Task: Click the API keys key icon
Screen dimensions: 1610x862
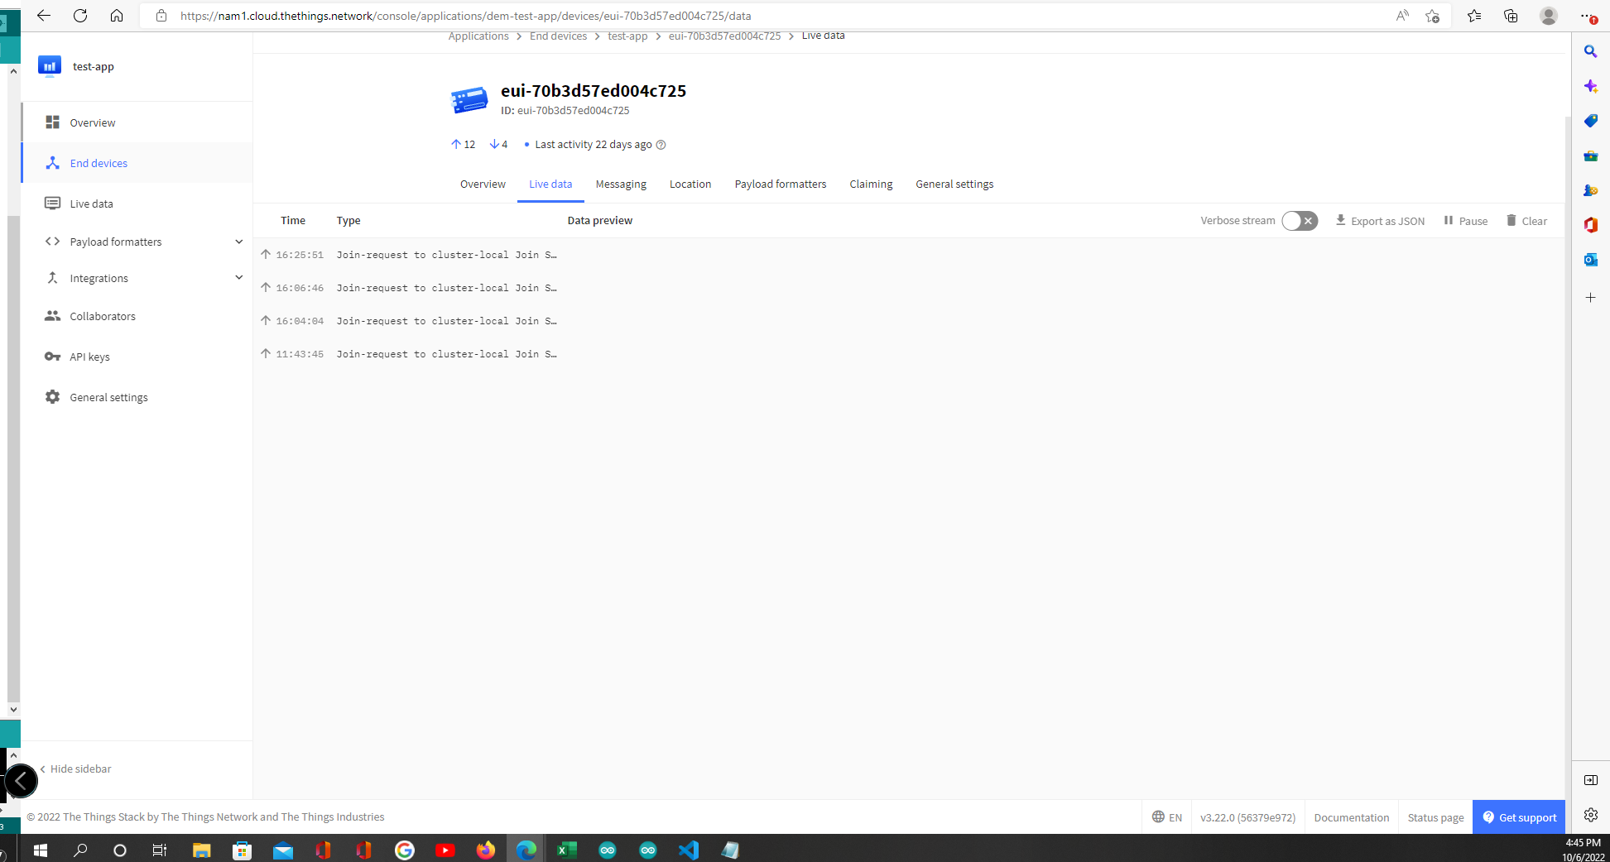Action: pyautogui.click(x=52, y=357)
